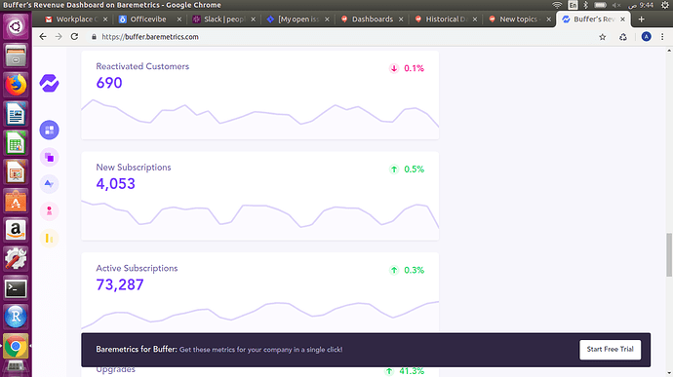
Task: Click the muted volume indicator in panel
Action: 616,5
